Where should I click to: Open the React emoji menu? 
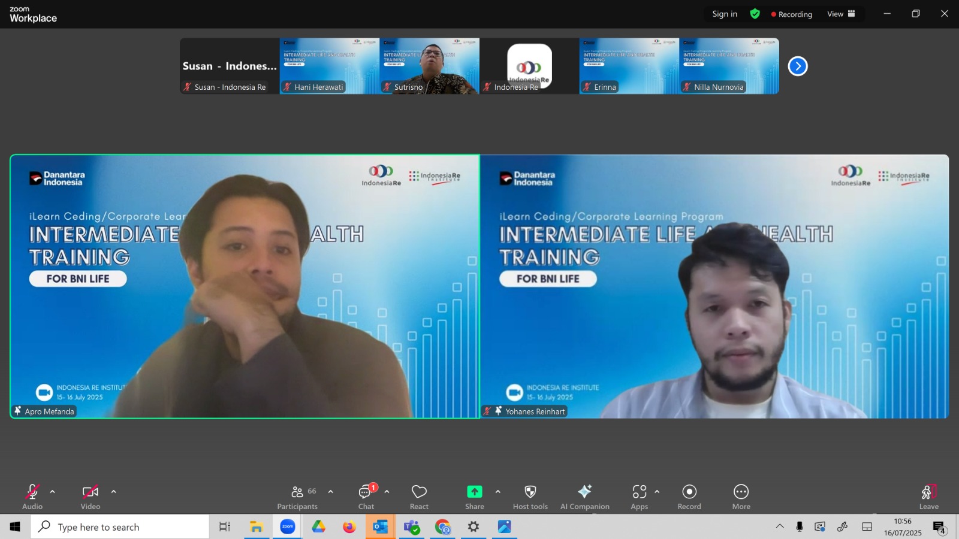[419, 497]
